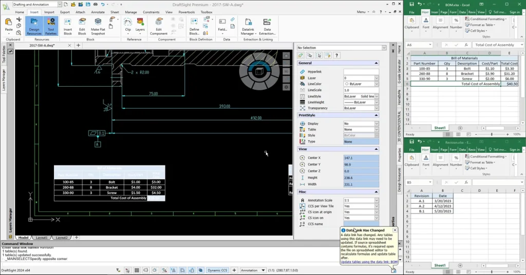Click the Edit Component icon
The height and width of the screenshot is (275, 526).
159,26
